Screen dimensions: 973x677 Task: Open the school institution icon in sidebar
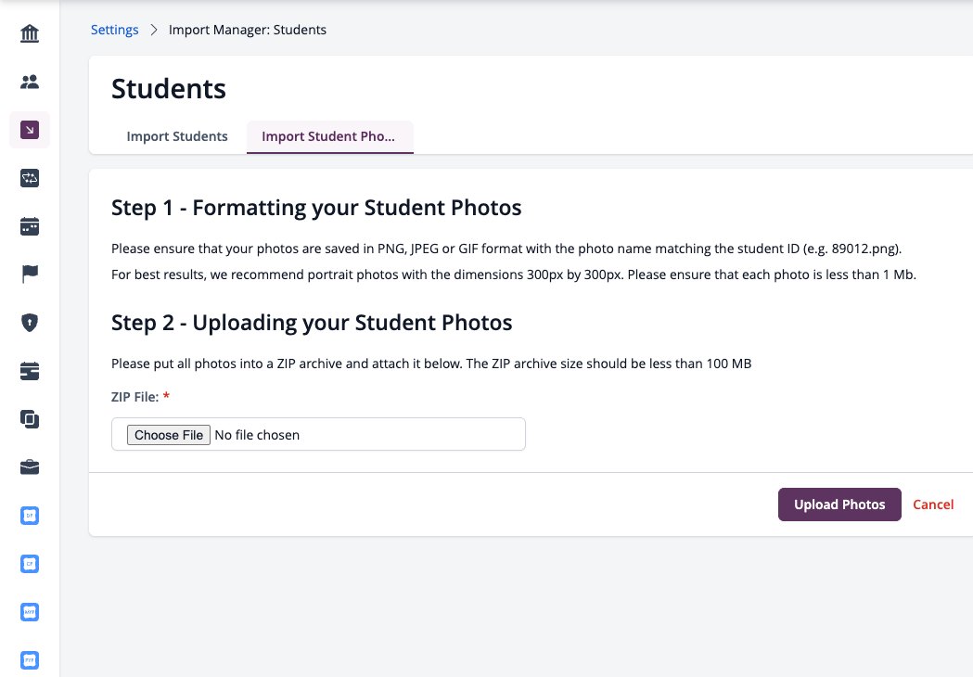coord(29,32)
